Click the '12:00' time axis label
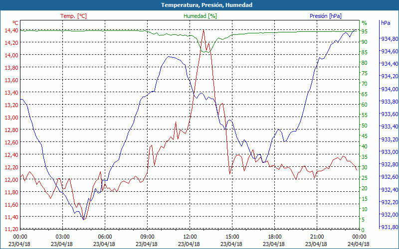Viewport: 399px width, 249px height. tap(190, 237)
